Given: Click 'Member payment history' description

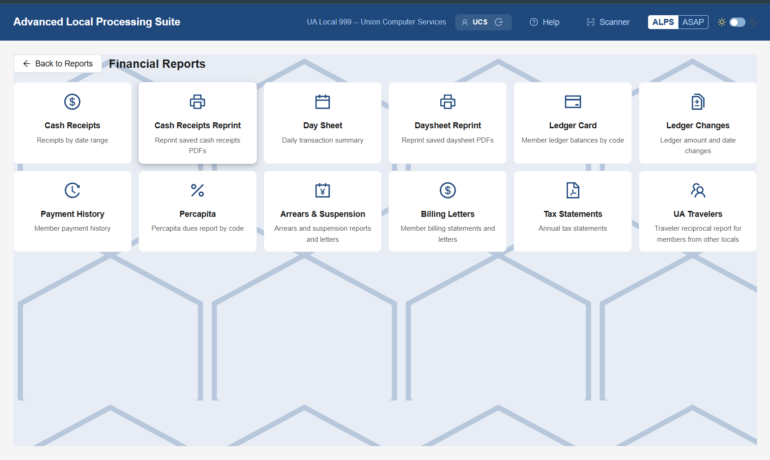Looking at the screenshot, I should [72, 228].
